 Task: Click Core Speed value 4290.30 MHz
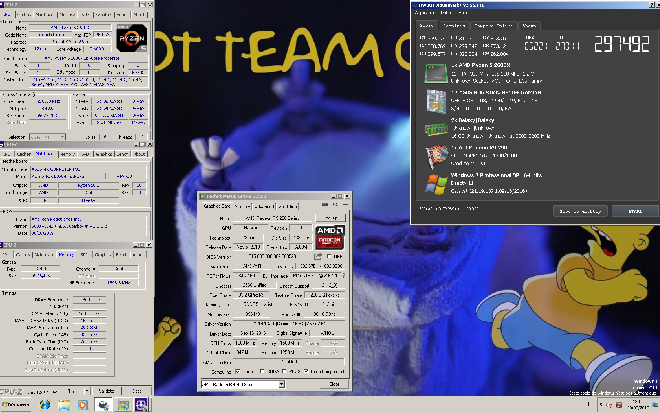tap(48, 101)
